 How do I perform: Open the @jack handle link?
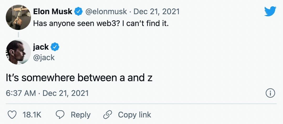pyautogui.click(x=44, y=57)
